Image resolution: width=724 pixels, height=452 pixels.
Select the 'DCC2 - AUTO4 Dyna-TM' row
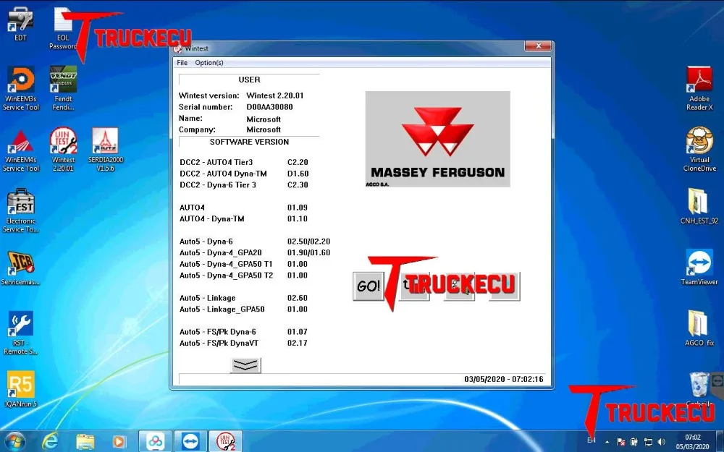click(244, 174)
